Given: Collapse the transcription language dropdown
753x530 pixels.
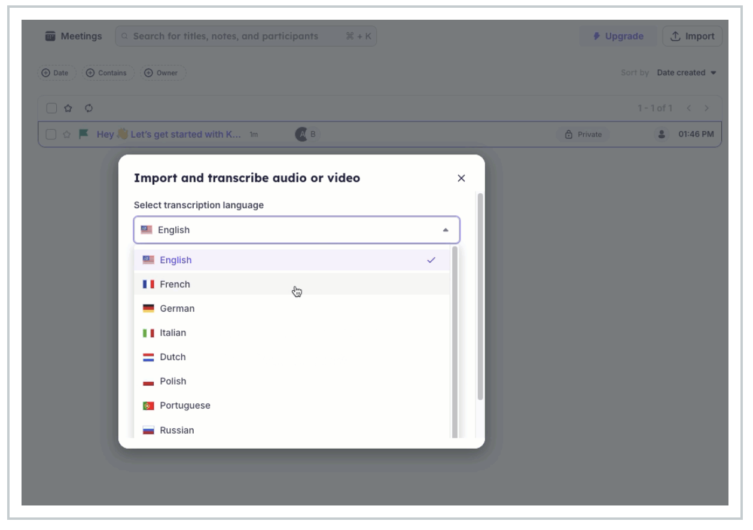Looking at the screenshot, I should click(445, 230).
